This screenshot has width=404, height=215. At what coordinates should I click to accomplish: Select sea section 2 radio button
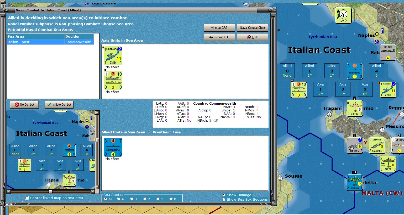[x=145, y=199]
